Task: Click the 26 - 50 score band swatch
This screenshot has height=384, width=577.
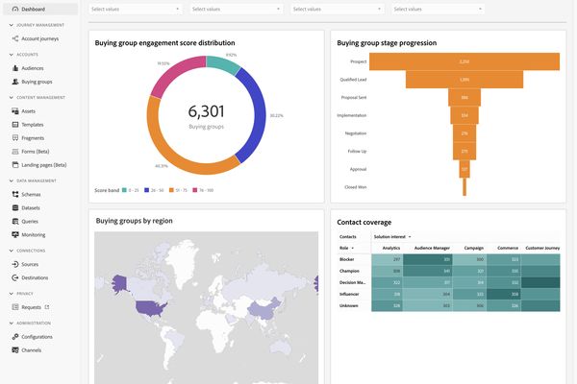Action: 146,190
